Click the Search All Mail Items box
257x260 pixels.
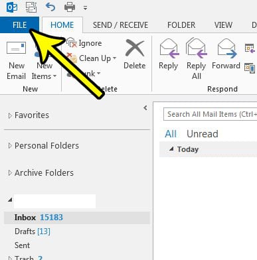point(210,114)
